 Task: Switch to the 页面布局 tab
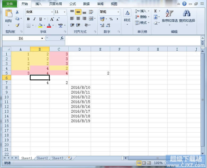(x=55, y=4)
